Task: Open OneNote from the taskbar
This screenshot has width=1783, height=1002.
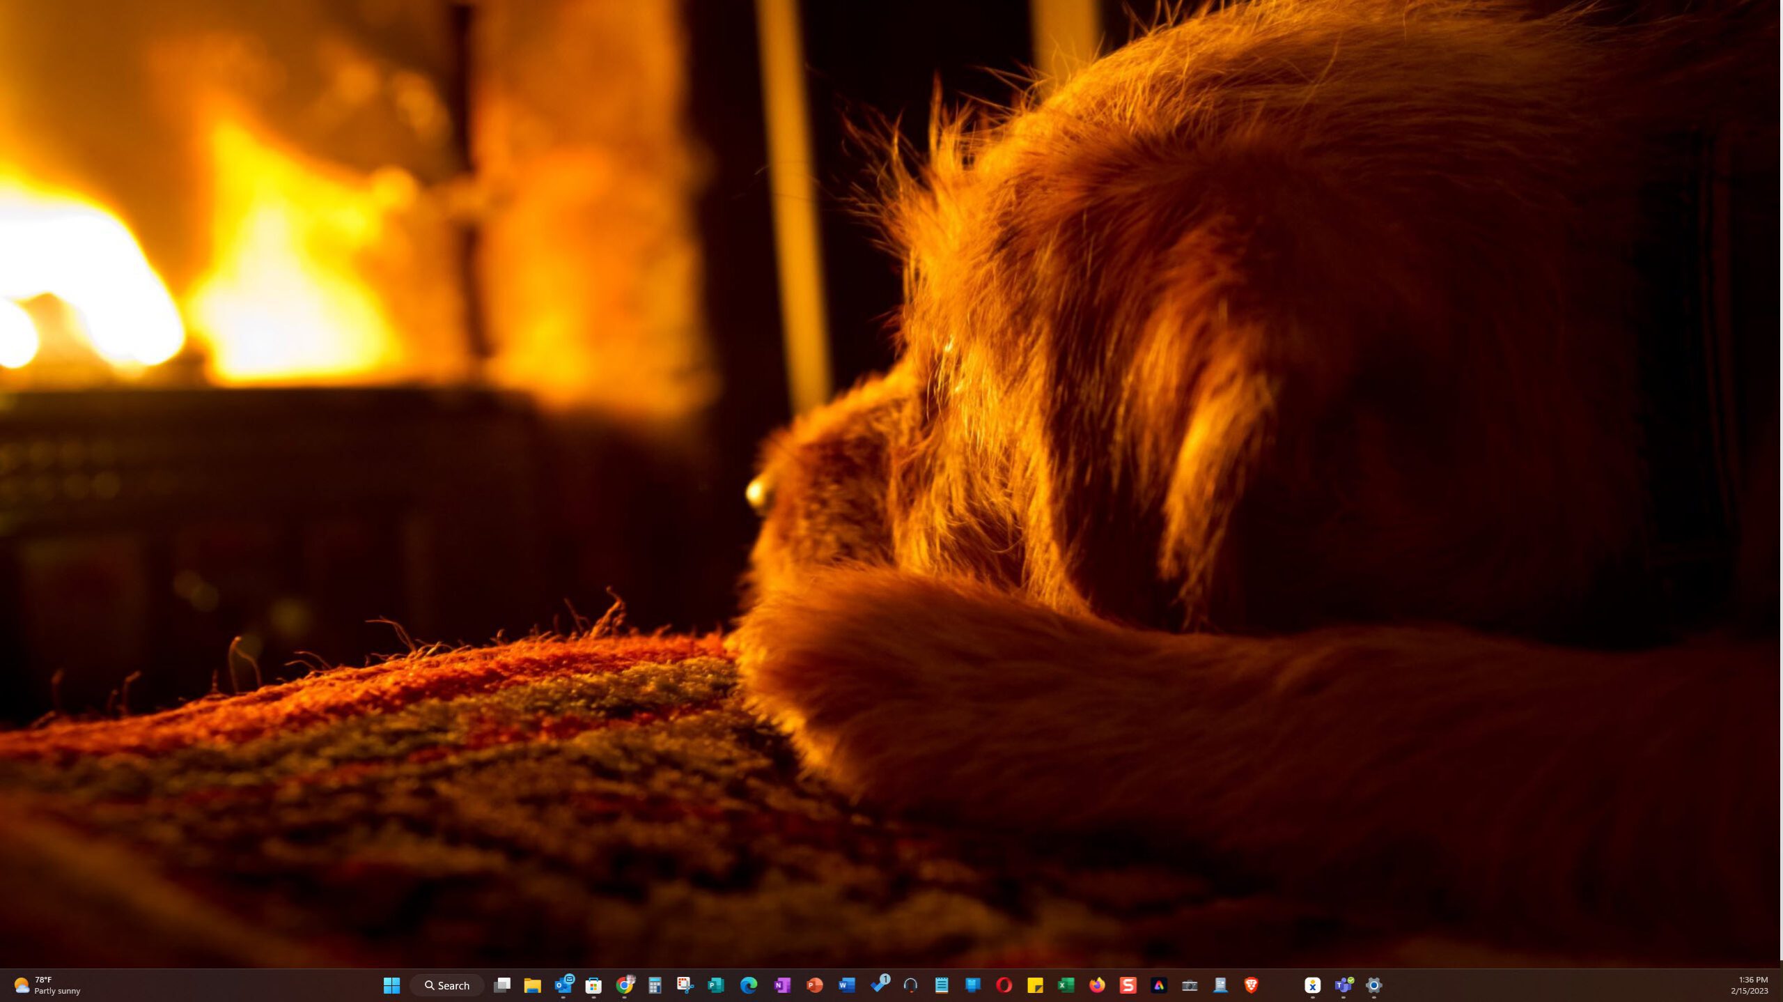Action: pos(782,985)
